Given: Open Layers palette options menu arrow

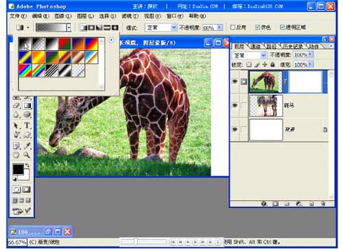Looking at the screenshot, I should click(x=331, y=46).
